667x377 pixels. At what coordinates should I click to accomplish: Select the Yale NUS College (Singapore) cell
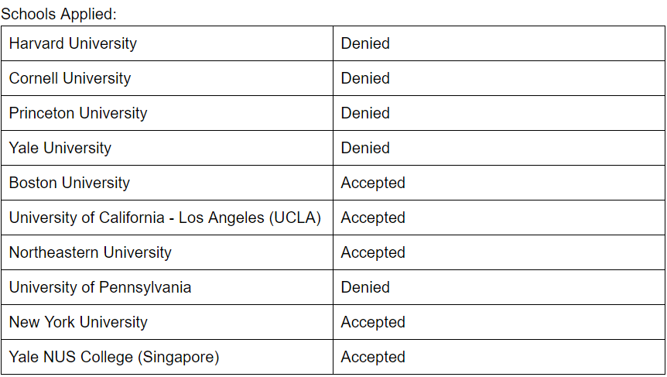[x=115, y=357]
